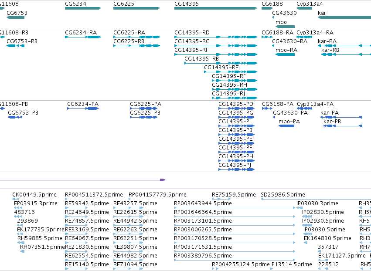Viewport: 371px width, 271px height.
Task: Select protein CG43630-PA
Action: pyautogui.click(x=290, y=113)
